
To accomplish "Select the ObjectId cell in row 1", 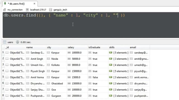I will [15, 52].
